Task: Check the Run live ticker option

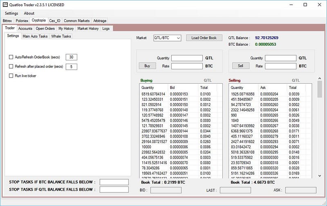Action: (x=11, y=76)
